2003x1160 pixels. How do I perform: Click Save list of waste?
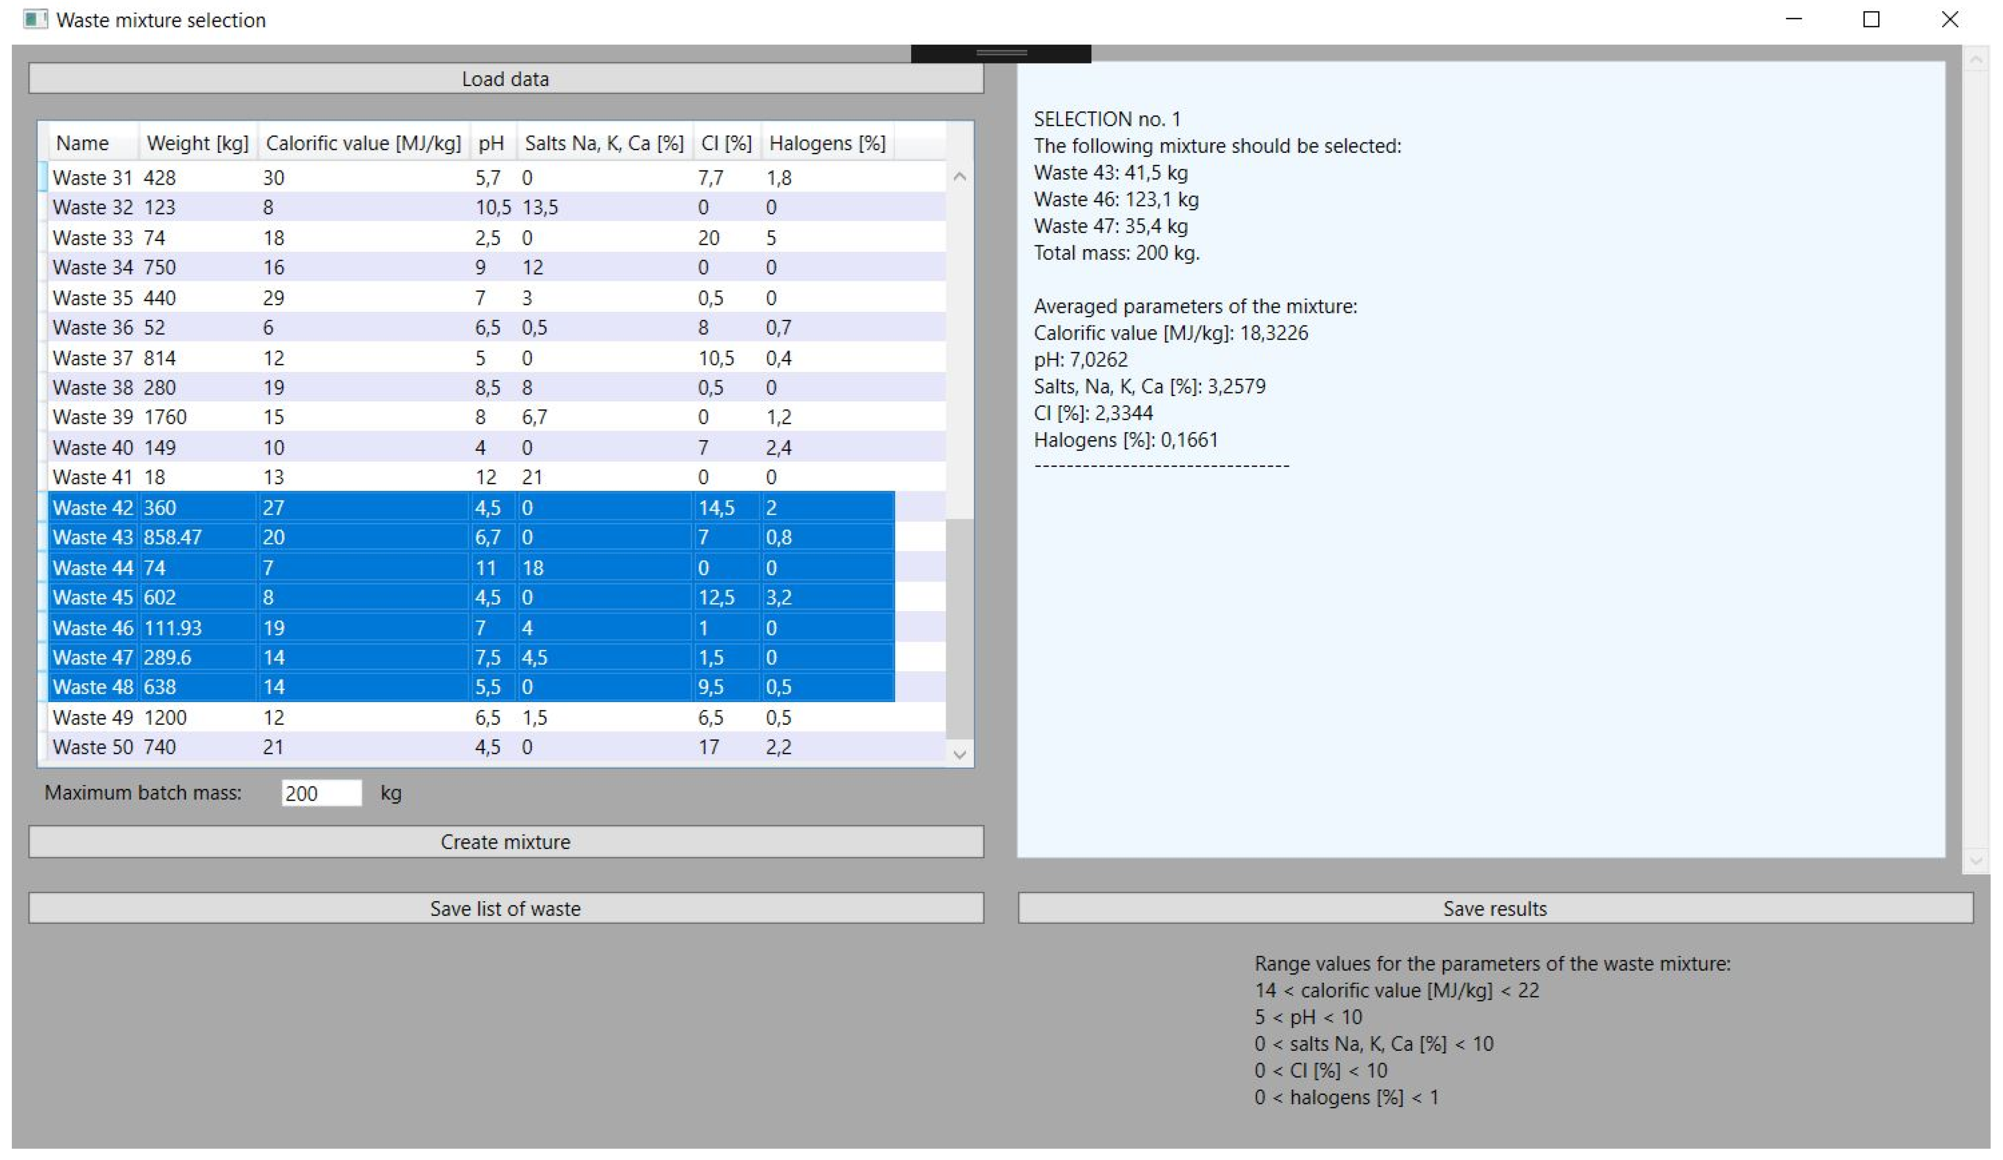click(x=505, y=908)
